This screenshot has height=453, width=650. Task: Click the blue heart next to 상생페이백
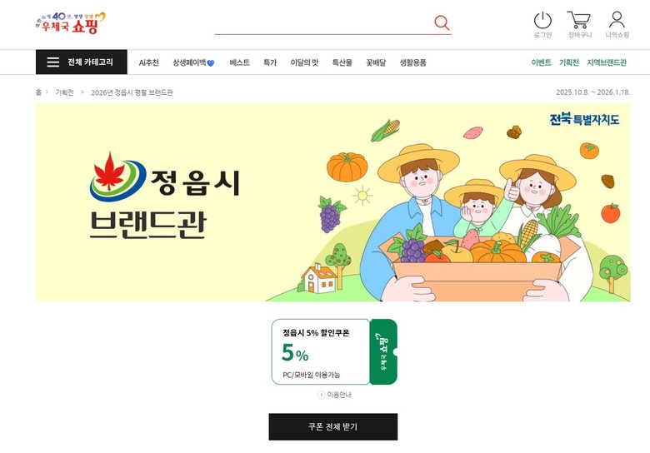pos(211,63)
